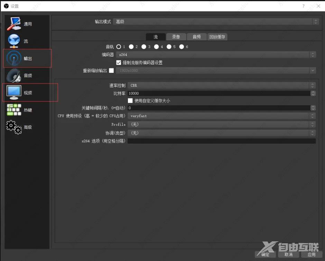Screen dimensions: 325x261
Task: Click the OBS logo in title bar
Action: pos(7,6)
